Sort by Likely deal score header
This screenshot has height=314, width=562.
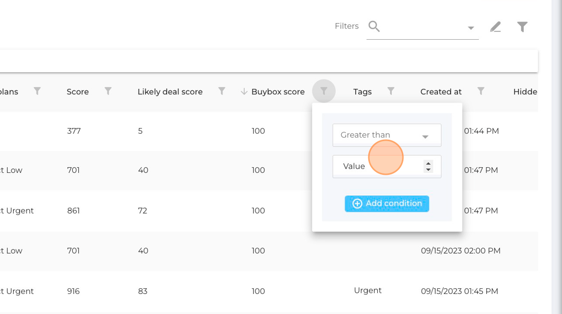tap(170, 92)
